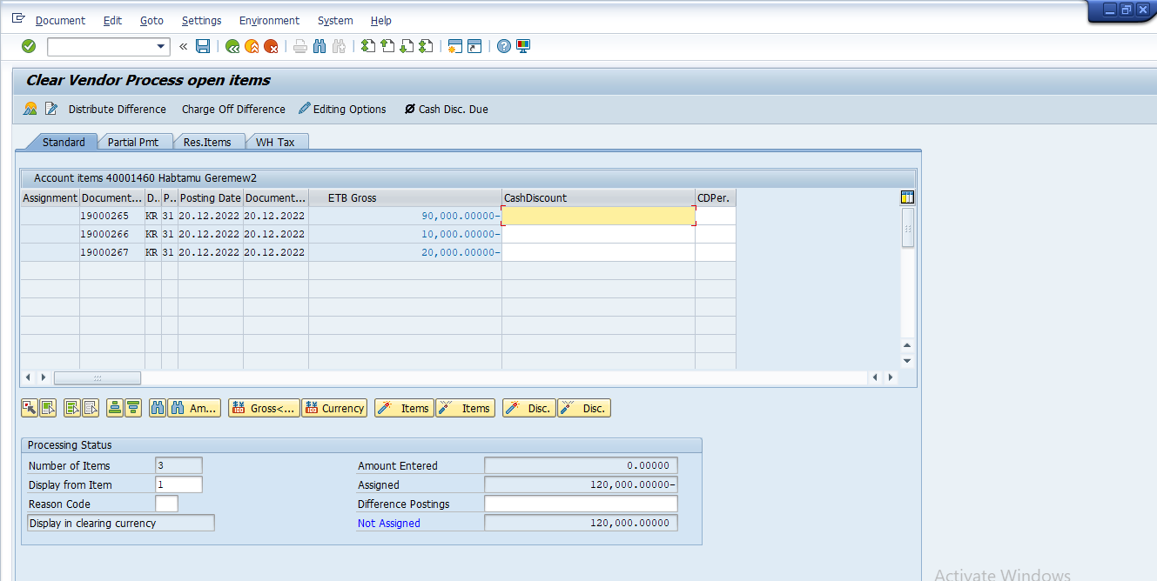Click the green Back arrow icon
This screenshot has width=1157, height=581.
[x=232, y=46]
